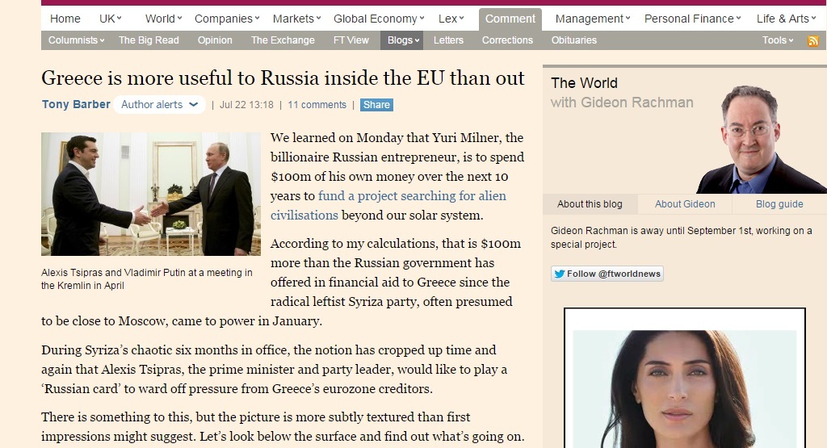The width and height of the screenshot is (827, 448).
Task: Click the 'Gideon Rachman is away' notice
Action: tap(681, 237)
